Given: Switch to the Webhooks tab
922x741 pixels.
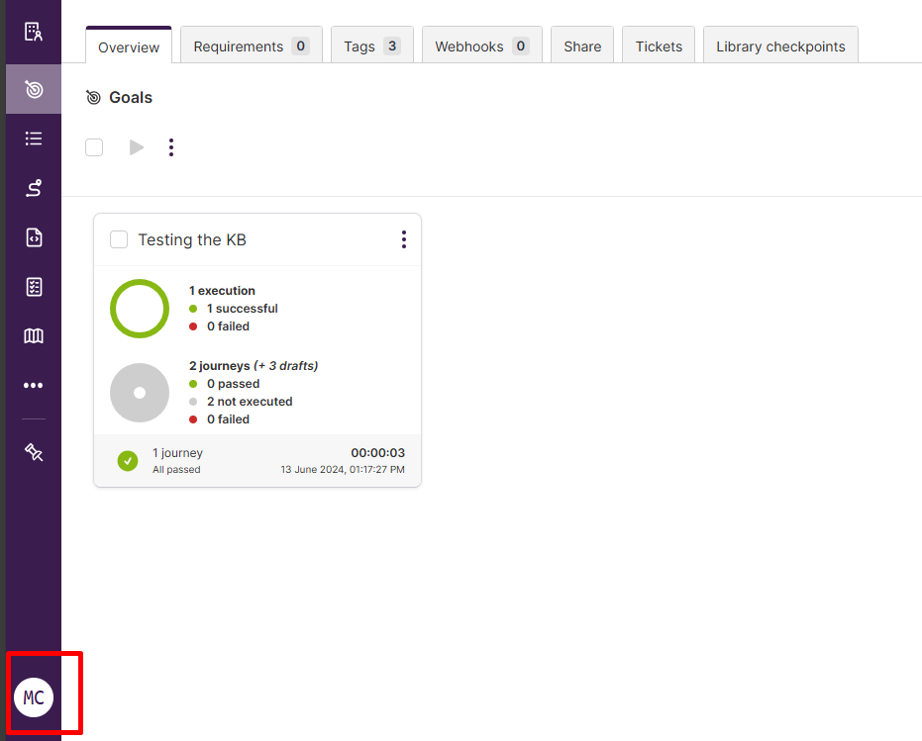Looking at the screenshot, I should pos(481,46).
